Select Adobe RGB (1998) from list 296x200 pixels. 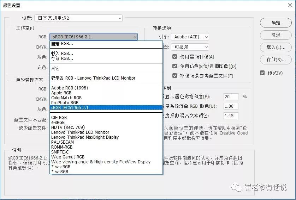70,88
